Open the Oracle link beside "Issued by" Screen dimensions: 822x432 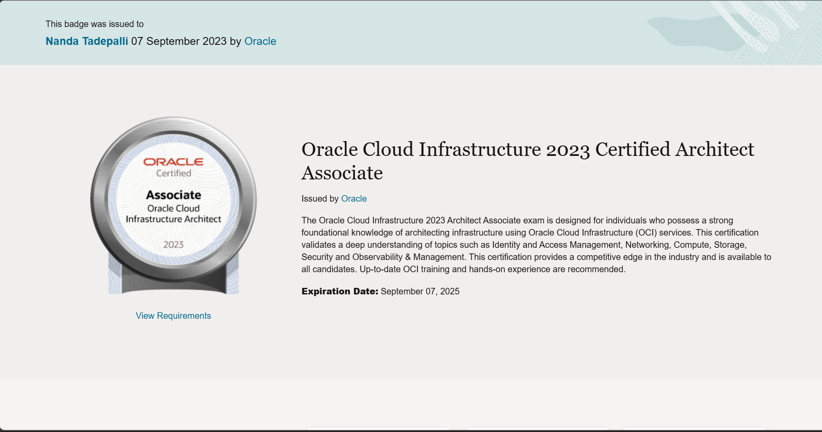[354, 199]
